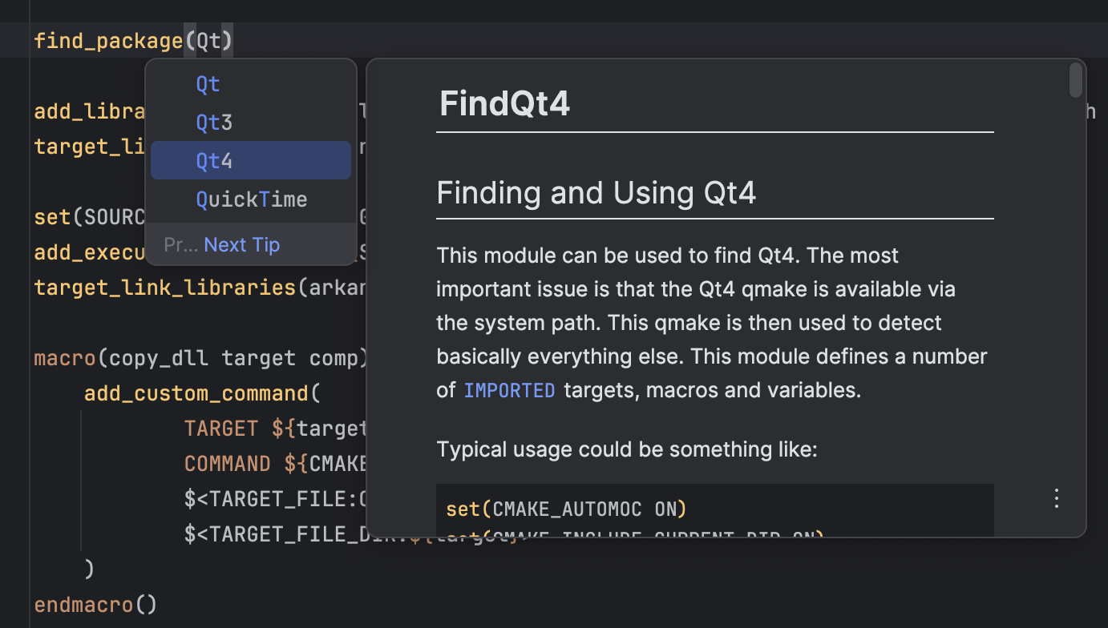Click the Next Tip link
1108x628 pixels.
coord(241,244)
